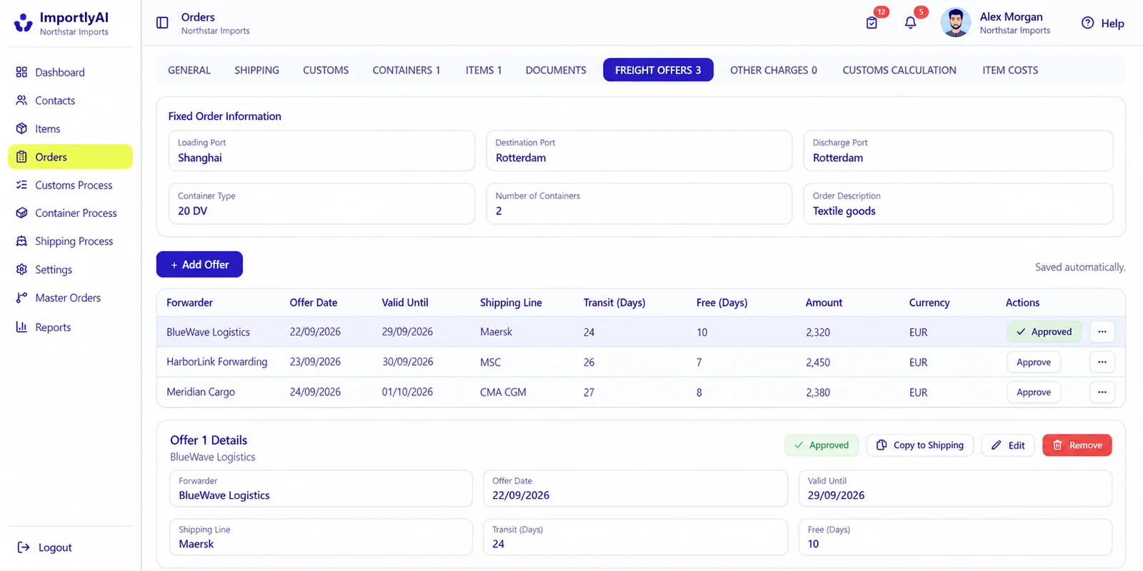
Task: Click the red Remove button
Action: 1077,445
